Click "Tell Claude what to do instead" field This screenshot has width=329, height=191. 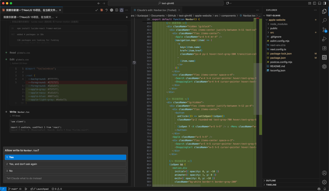coord(65,178)
